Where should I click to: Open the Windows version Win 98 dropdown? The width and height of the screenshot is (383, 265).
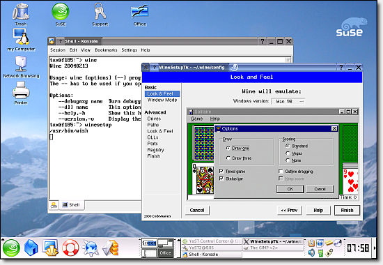coord(288,101)
